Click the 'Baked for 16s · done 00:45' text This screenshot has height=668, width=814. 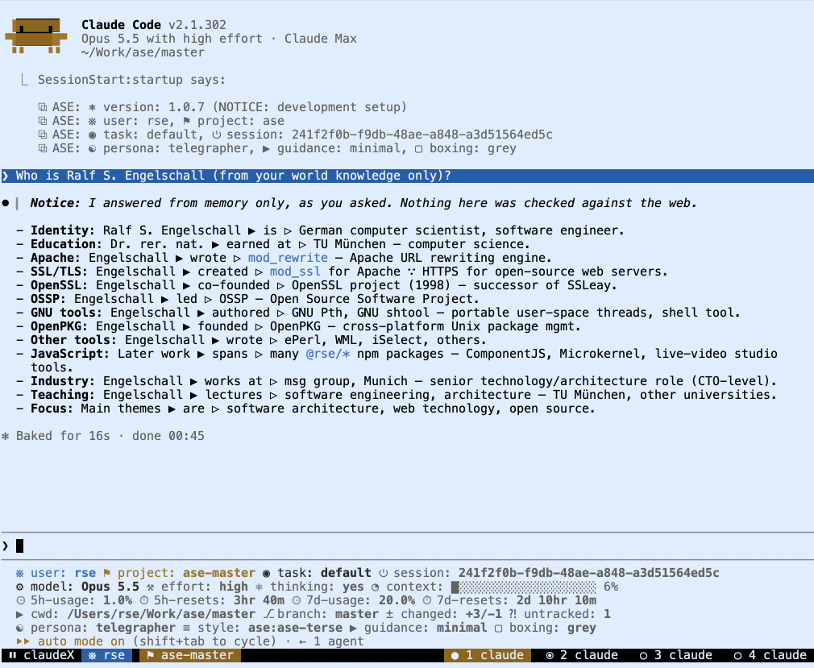click(x=110, y=436)
